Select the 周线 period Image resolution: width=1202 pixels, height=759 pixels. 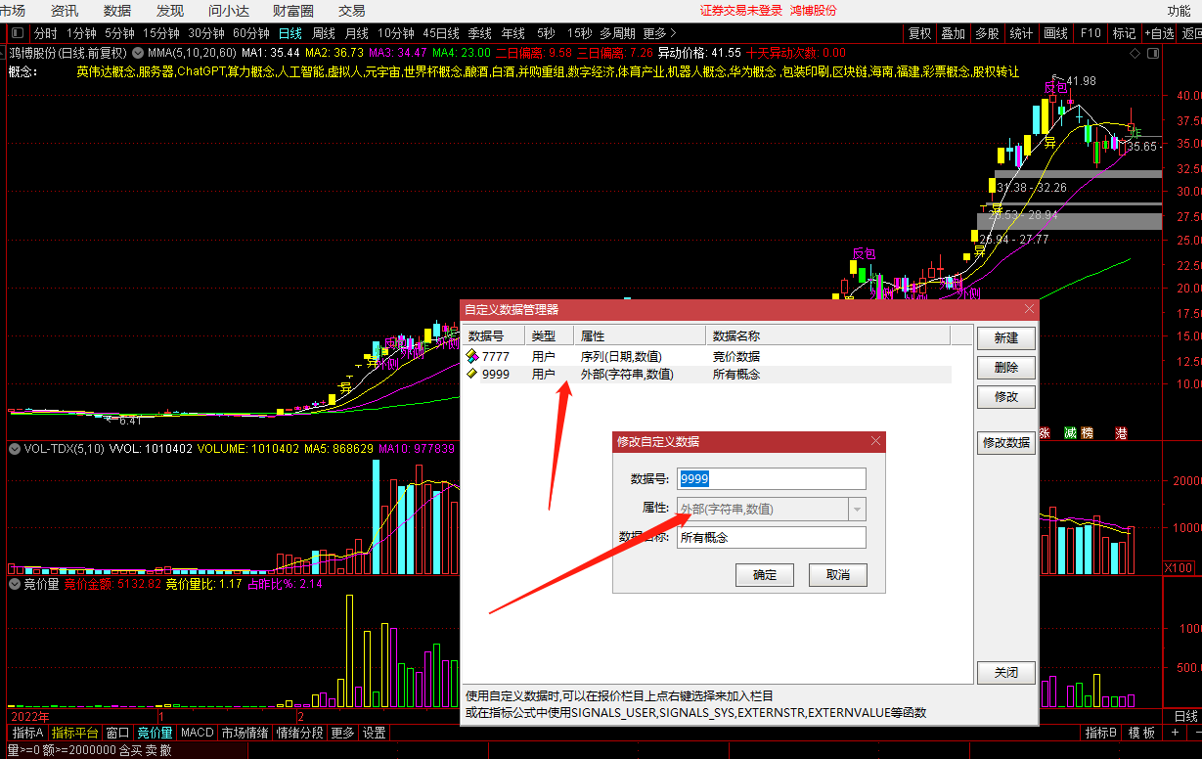coord(324,33)
